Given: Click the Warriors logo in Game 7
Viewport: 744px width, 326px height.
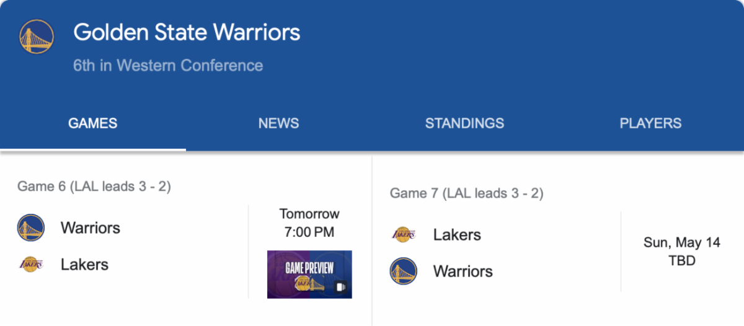Looking at the screenshot, I should [x=403, y=271].
